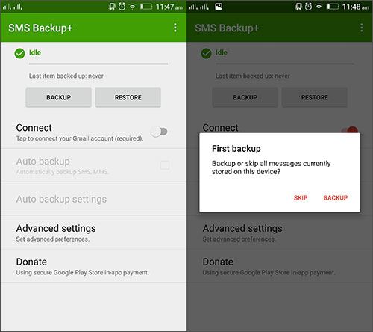Viewport: 373px width, 332px height.
Task: Click the gray BACKUP button on left screen
Action: tap(58, 97)
